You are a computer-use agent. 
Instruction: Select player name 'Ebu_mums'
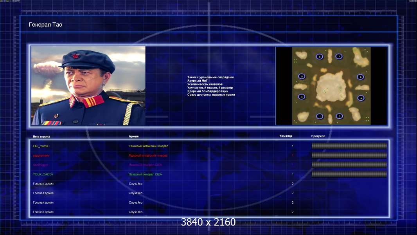(x=40, y=146)
